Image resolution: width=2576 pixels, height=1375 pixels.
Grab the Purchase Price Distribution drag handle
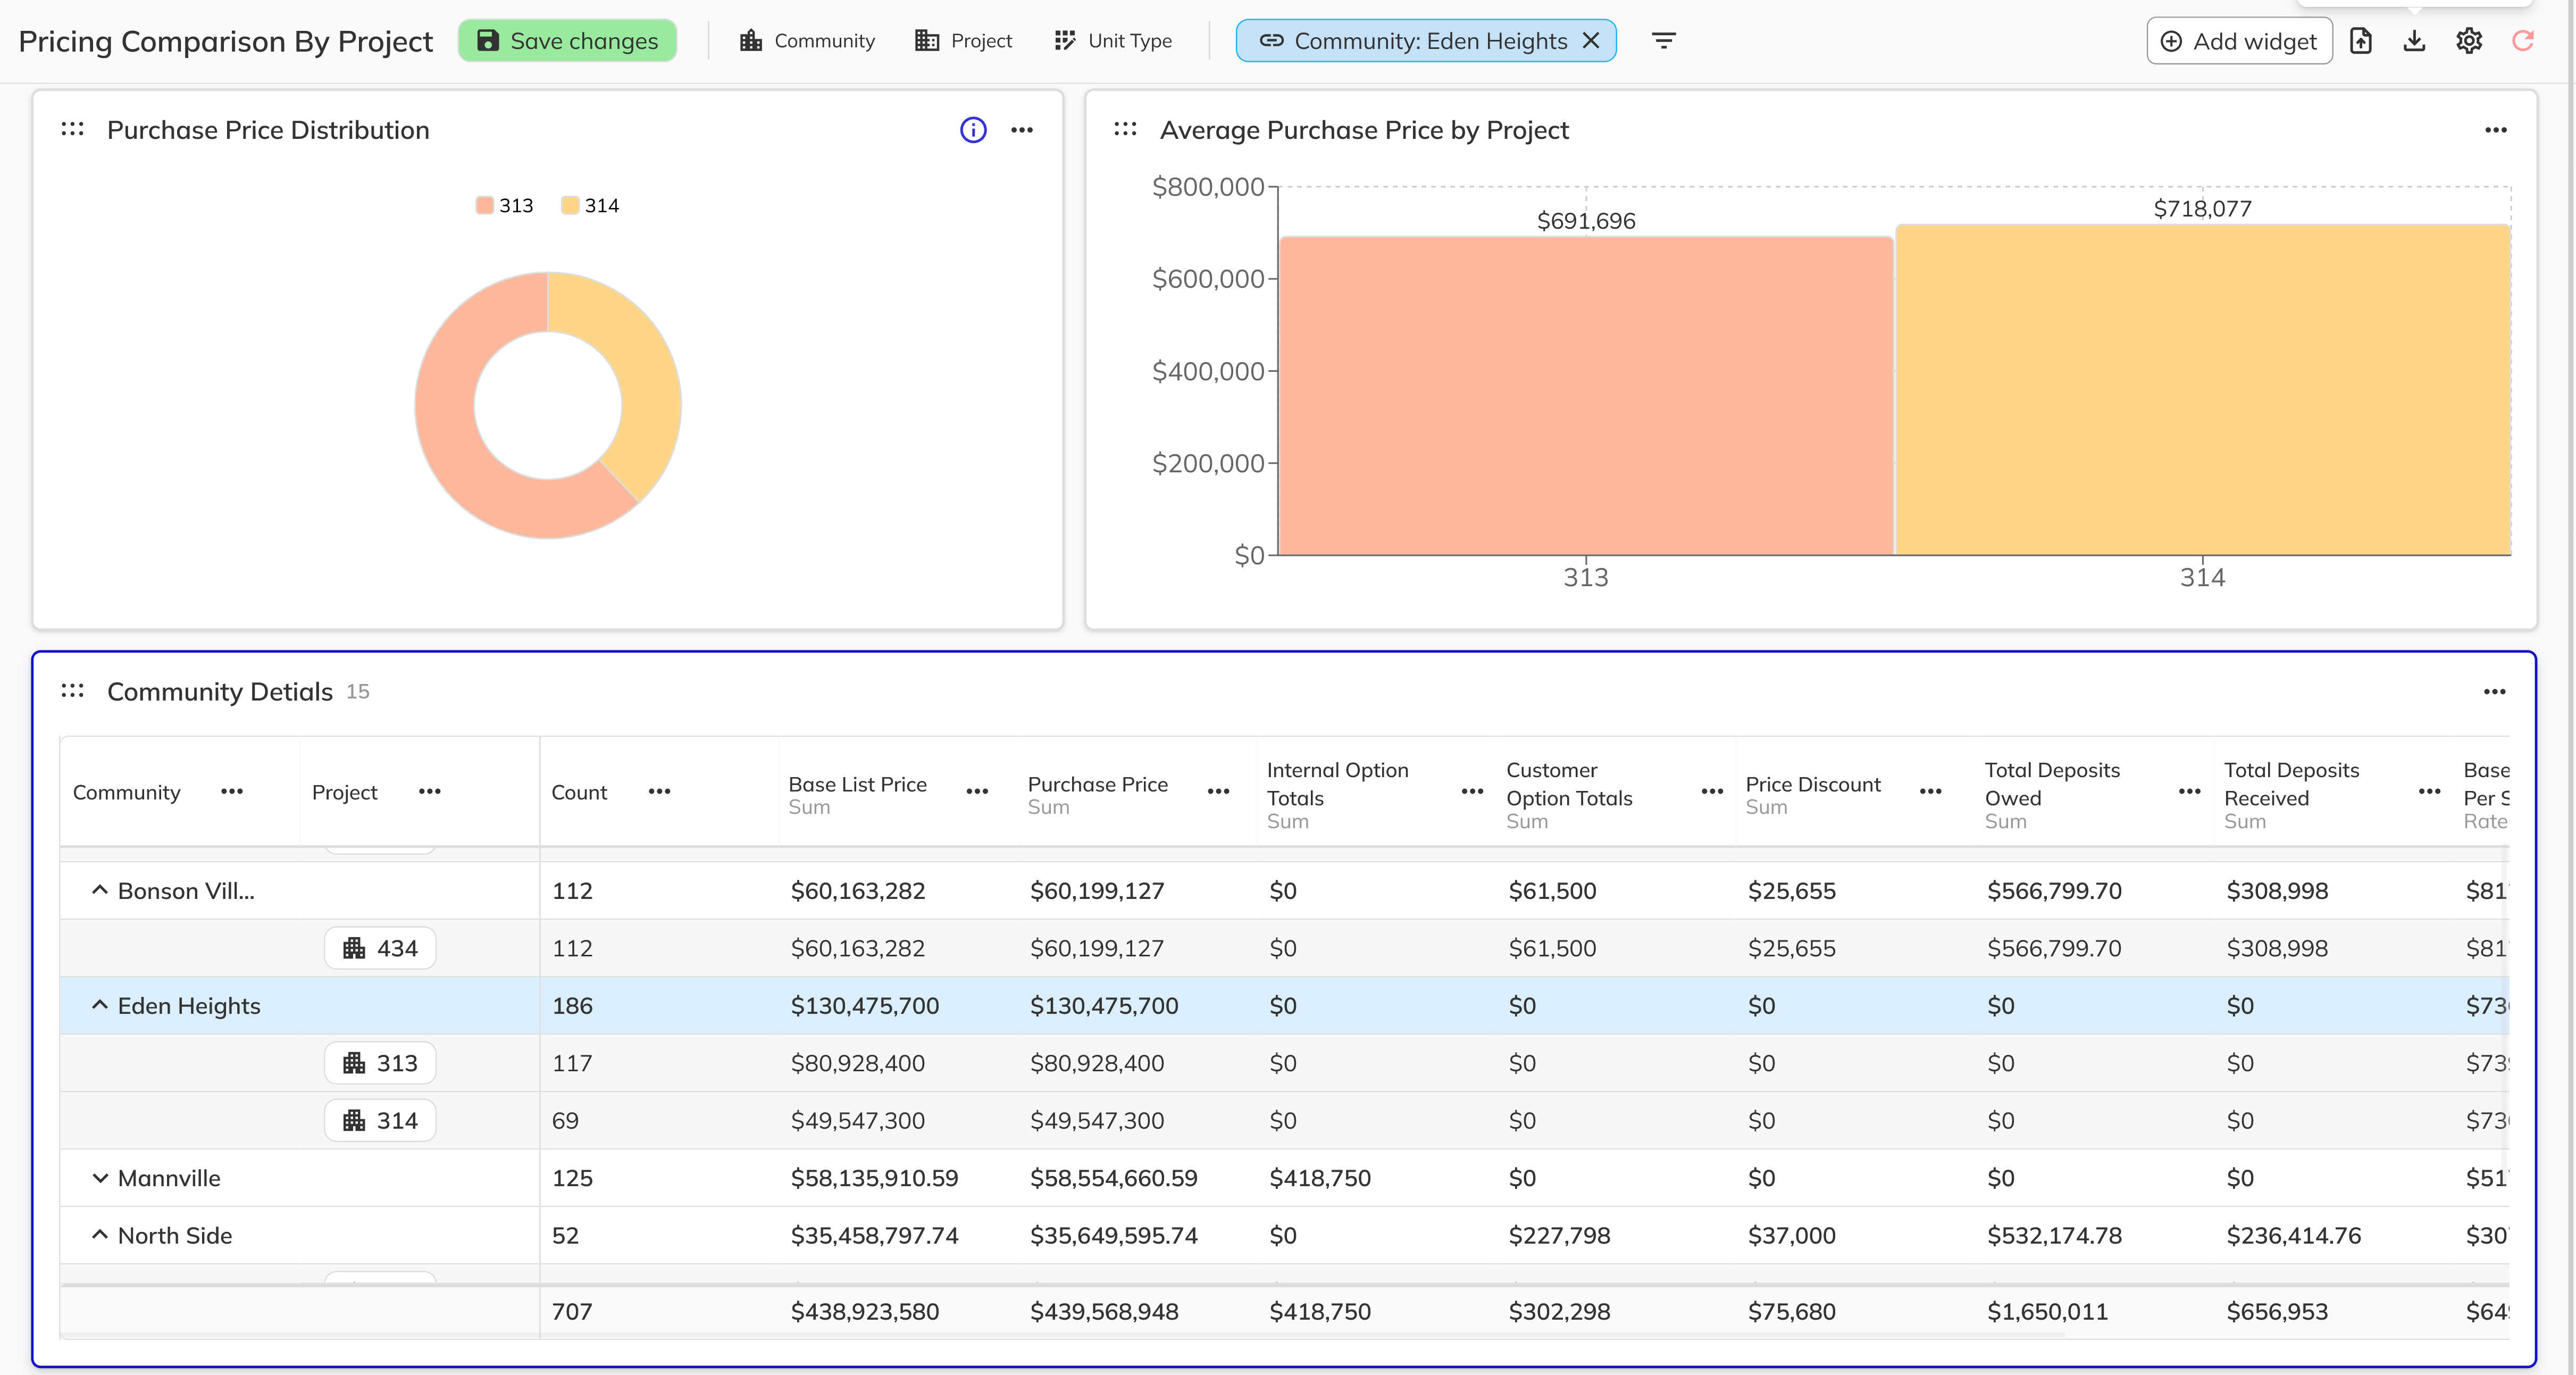[x=72, y=129]
